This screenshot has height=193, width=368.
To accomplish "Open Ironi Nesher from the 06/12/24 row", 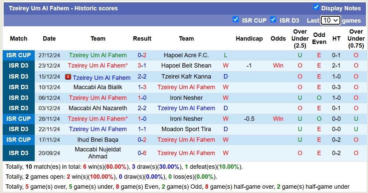I will [186, 97].
